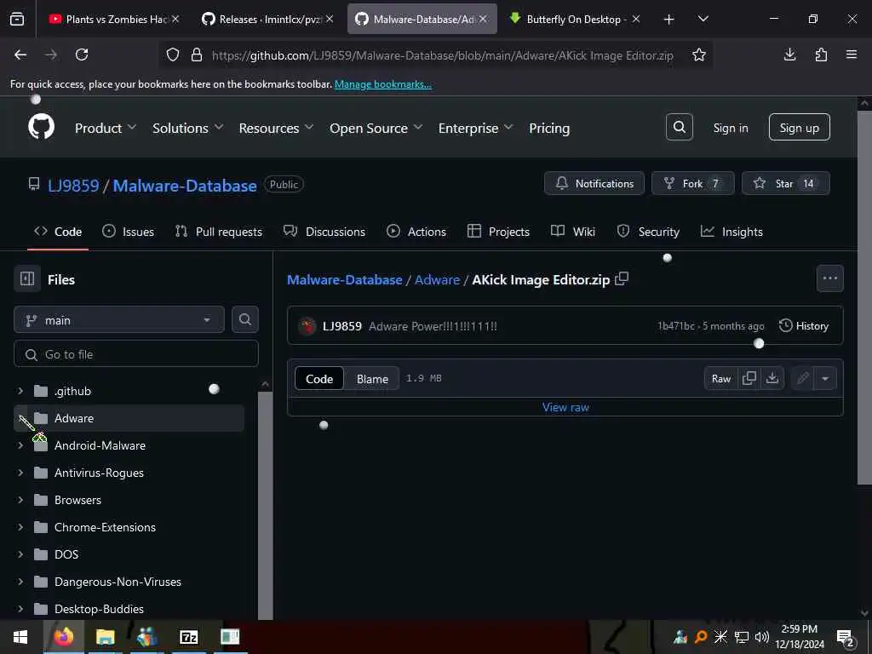The height and width of the screenshot is (654, 872).
Task: Launch 7-Zip from the taskbar
Action: coord(188,637)
